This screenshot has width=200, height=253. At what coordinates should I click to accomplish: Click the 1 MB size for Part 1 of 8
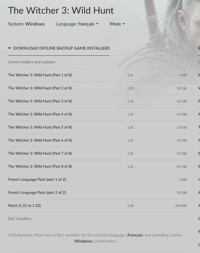[x=183, y=75]
